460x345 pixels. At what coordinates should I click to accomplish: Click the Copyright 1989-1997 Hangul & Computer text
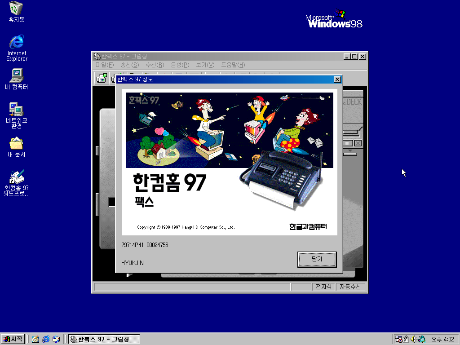186,227
